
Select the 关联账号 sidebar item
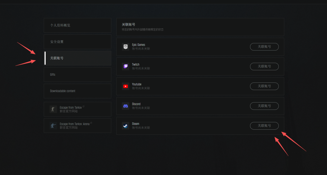pyautogui.click(x=78, y=58)
